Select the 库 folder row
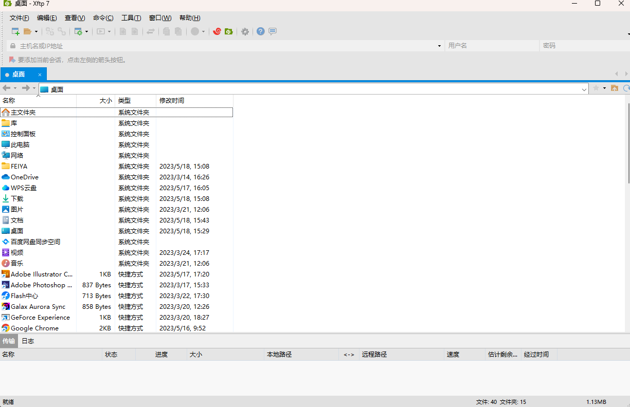 click(x=116, y=123)
